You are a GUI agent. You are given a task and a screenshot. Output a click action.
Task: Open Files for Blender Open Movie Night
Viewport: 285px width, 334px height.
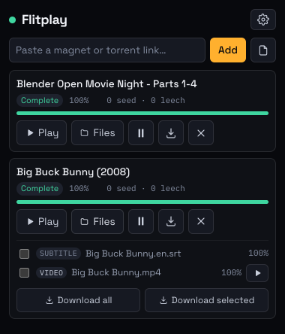pos(97,132)
